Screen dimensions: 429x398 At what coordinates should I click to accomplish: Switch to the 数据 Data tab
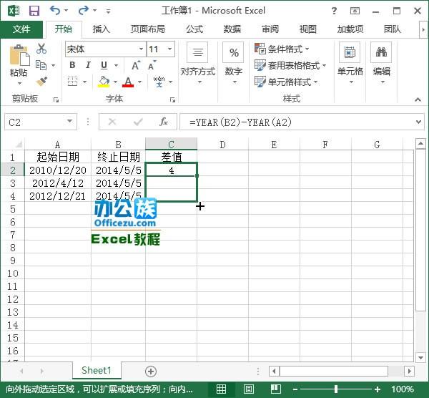click(232, 29)
